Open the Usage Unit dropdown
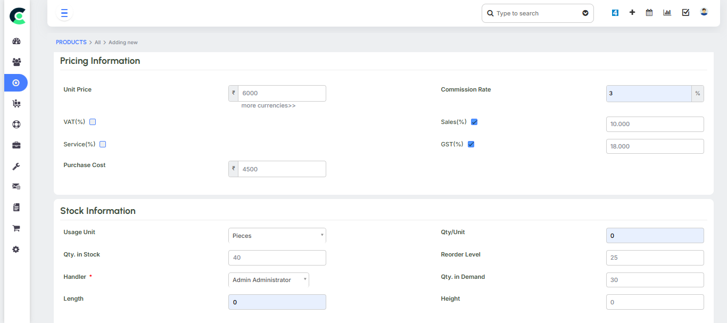The height and width of the screenshot is (323, 727). [x=277, y=236]
